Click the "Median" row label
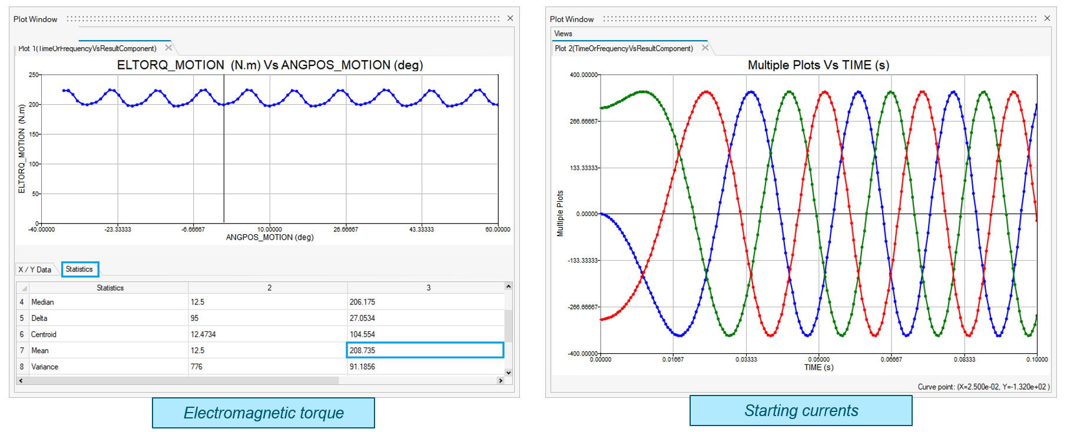This screenshot has height=432, width=1067. click(x=42, y=302)
